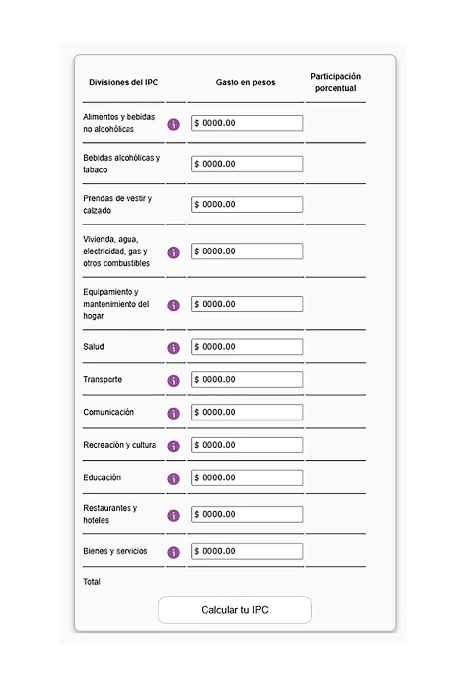
Task: Click the info icon beside Educación
Action: tap(173, 478)
